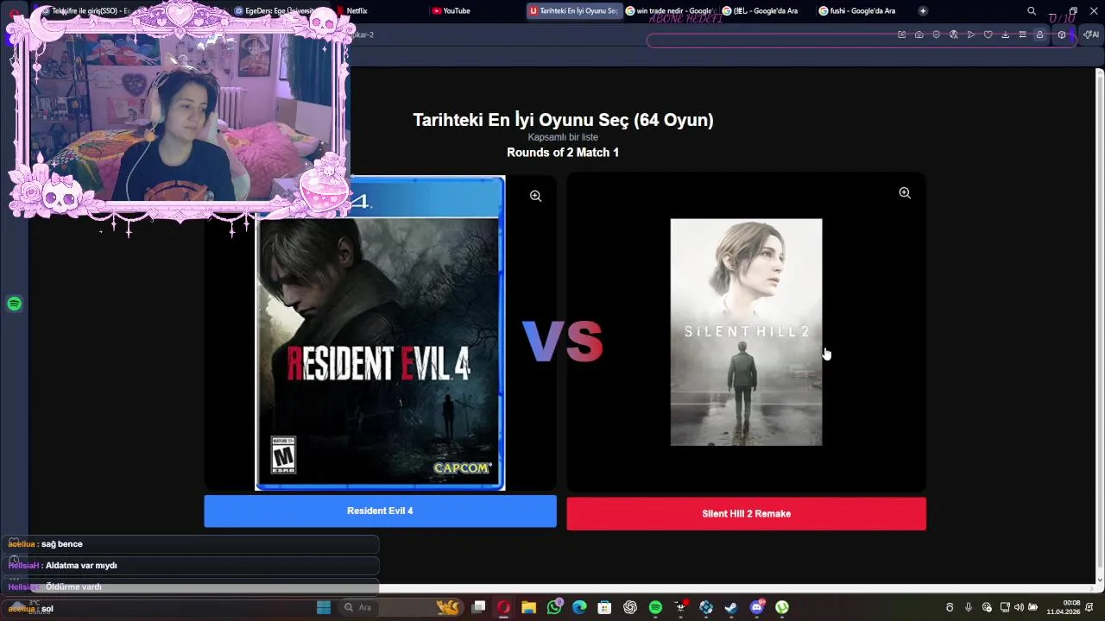Click the taskbar search box 'Ara'
1105x621 pixels.
coord(401,607)
